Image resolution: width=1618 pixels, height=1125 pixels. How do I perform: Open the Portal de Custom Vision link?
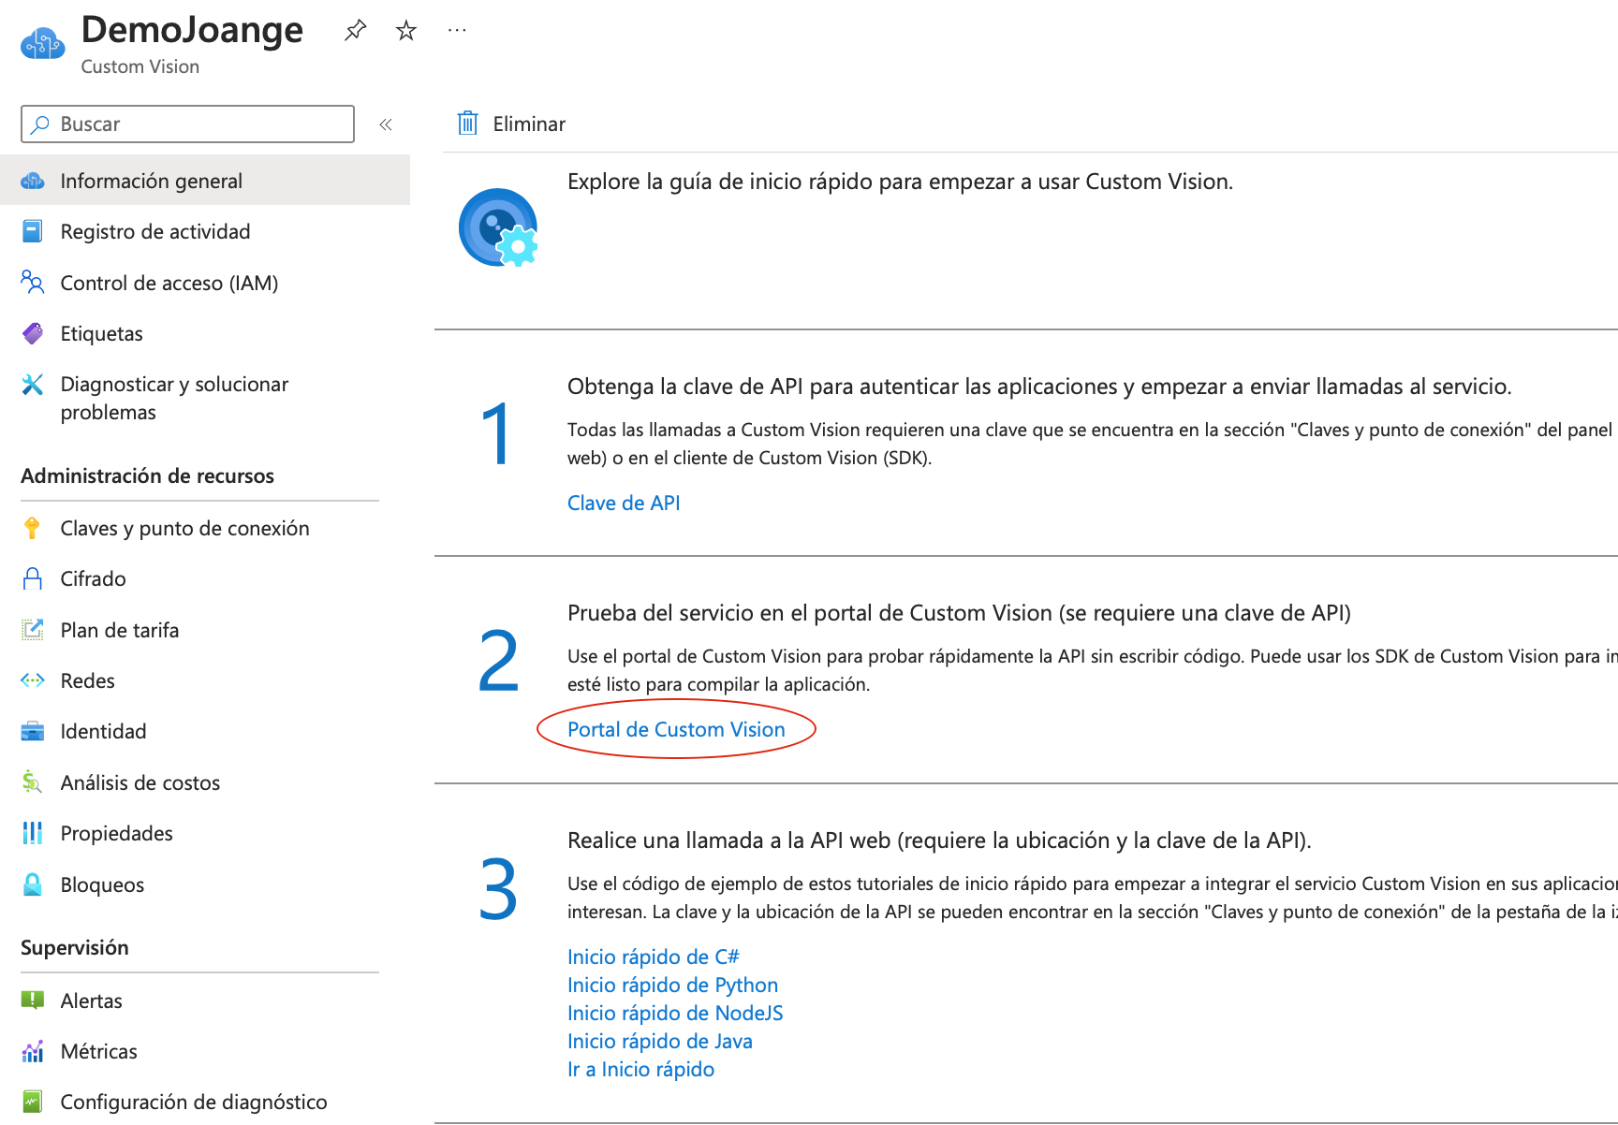[x=676, y=729]
